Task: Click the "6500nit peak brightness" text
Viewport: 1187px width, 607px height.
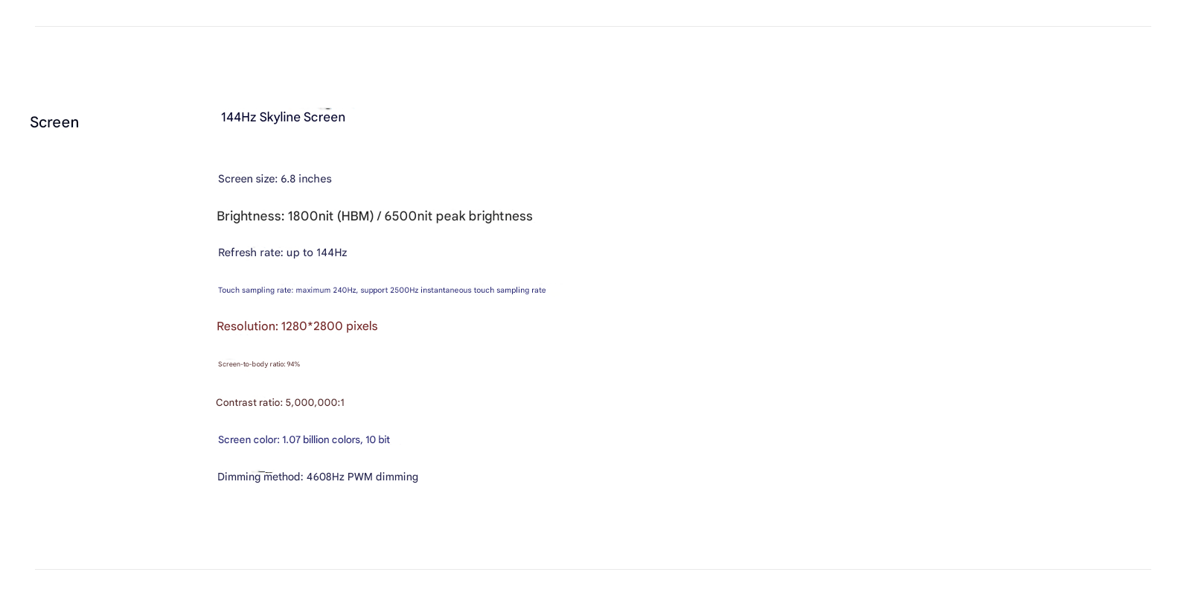Action: [x=458, y=217]
